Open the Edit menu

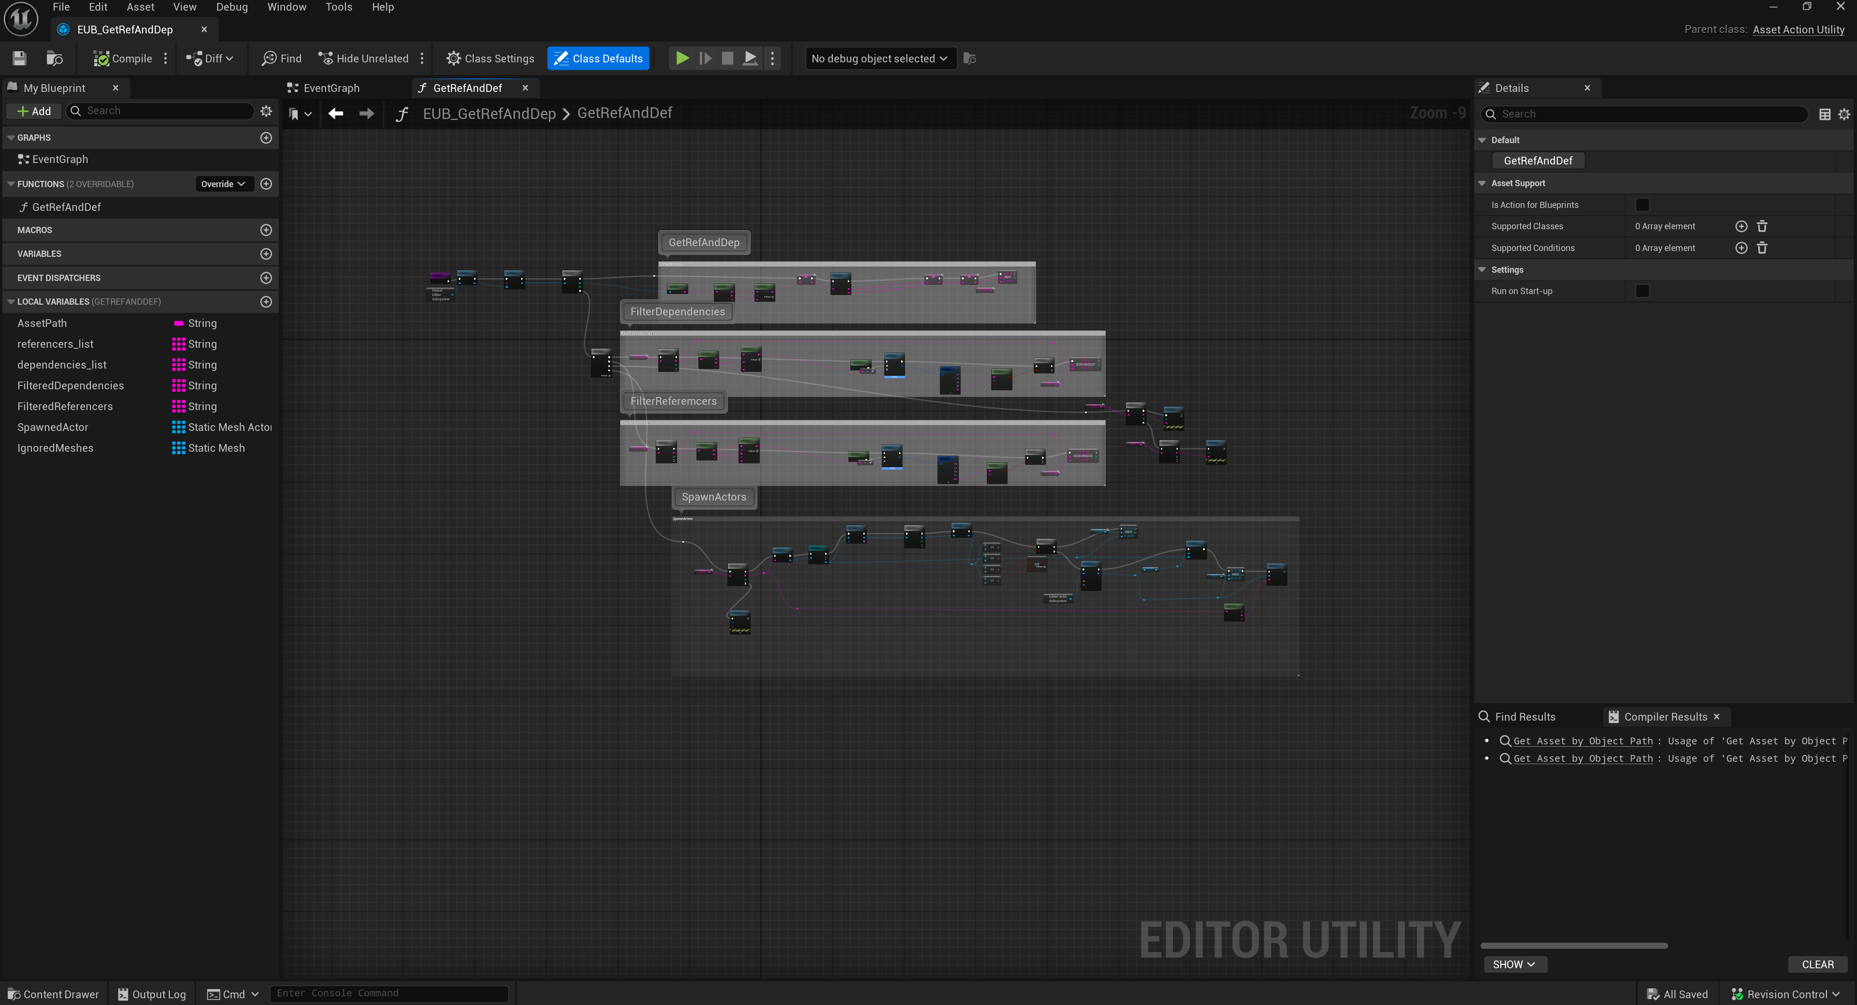(98, 7)
